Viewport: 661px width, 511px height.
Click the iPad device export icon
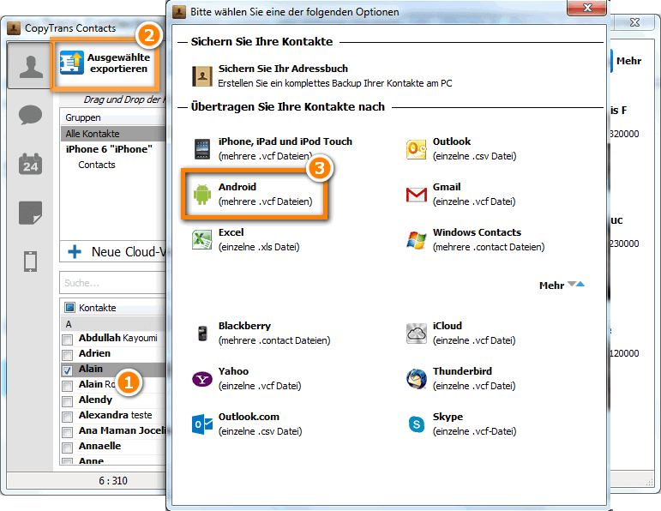point(202,149)
